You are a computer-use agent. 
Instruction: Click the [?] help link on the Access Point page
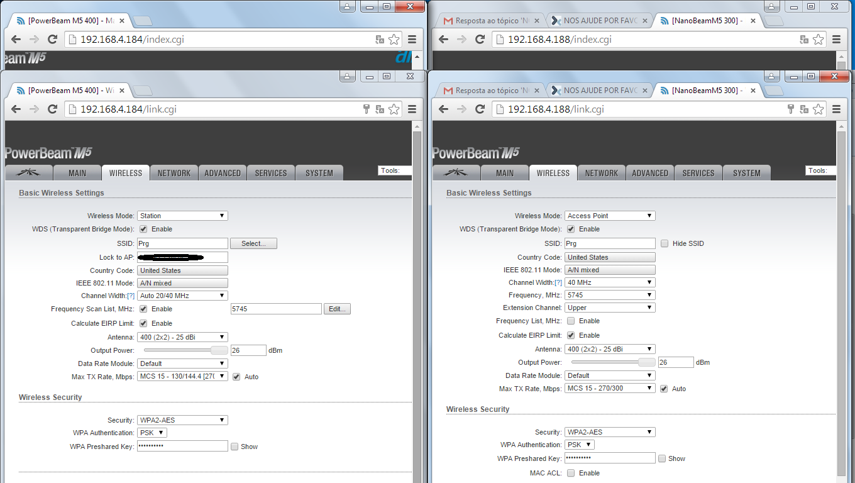[x=558, y=282]
